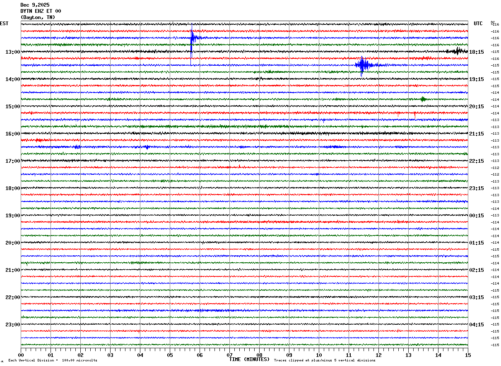This screenshot has height=366, width=501.
Task: Click the black burst beside the 18:15 label
Action: [x=458, y=51]
